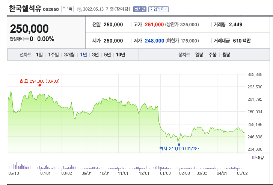
Task: Click the 봉차트 label
Action: 184,55
